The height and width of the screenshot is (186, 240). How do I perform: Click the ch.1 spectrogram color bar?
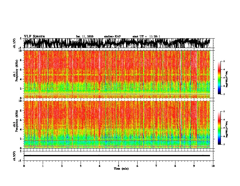point(219,78)
